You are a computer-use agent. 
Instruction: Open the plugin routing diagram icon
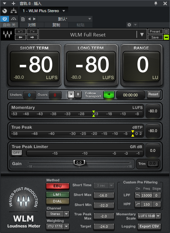pos(14,11)
